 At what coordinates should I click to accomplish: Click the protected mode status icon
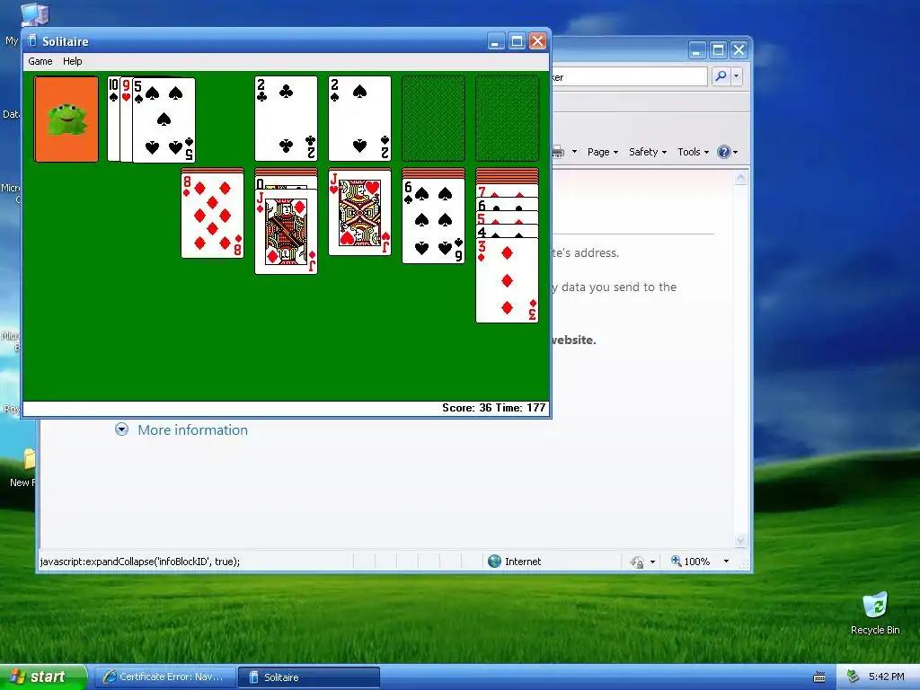point(637,562)
